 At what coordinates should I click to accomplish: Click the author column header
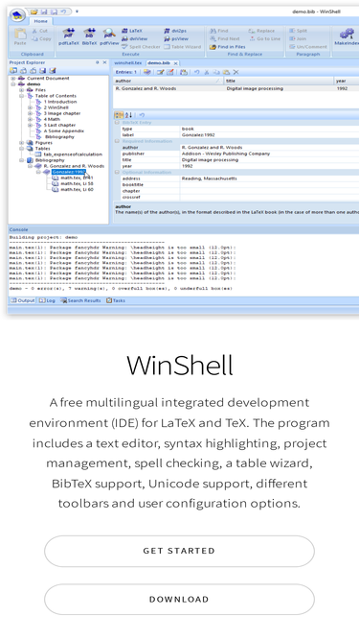tap(168, 81)
